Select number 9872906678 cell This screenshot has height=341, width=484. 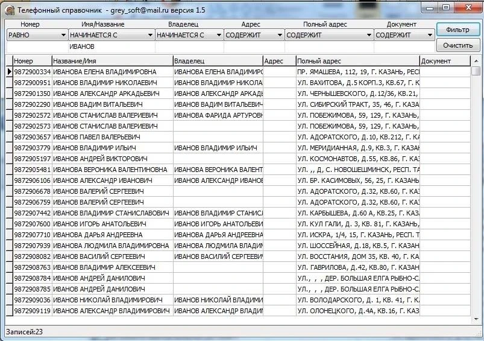[33, 191]
